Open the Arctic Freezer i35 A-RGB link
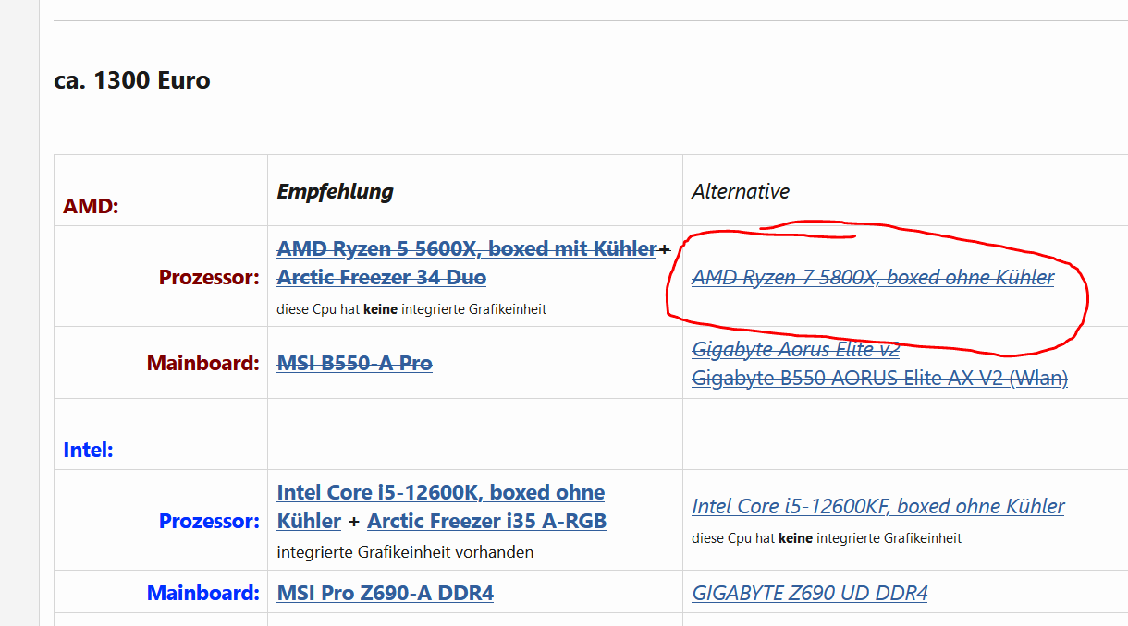This screenshot has width=1128, height=626. pos(486,521)
